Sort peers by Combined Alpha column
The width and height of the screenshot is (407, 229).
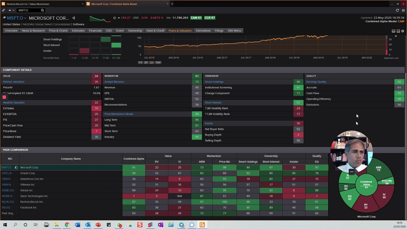[x=134, y=159]
